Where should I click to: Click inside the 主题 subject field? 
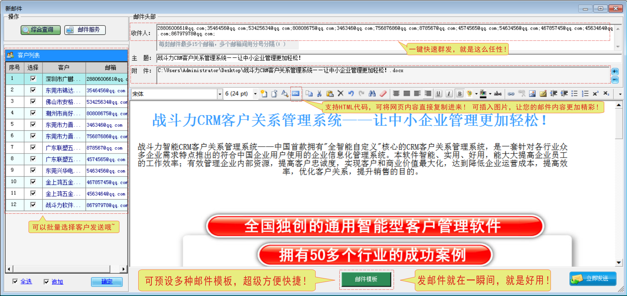tap(389, 58)
